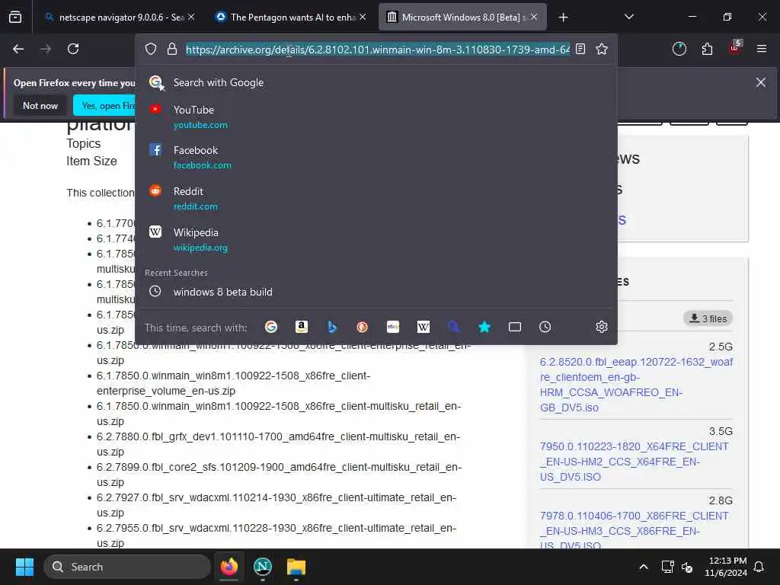
Task: Click Yes, open Firefox button
Action: coord(104,106)
